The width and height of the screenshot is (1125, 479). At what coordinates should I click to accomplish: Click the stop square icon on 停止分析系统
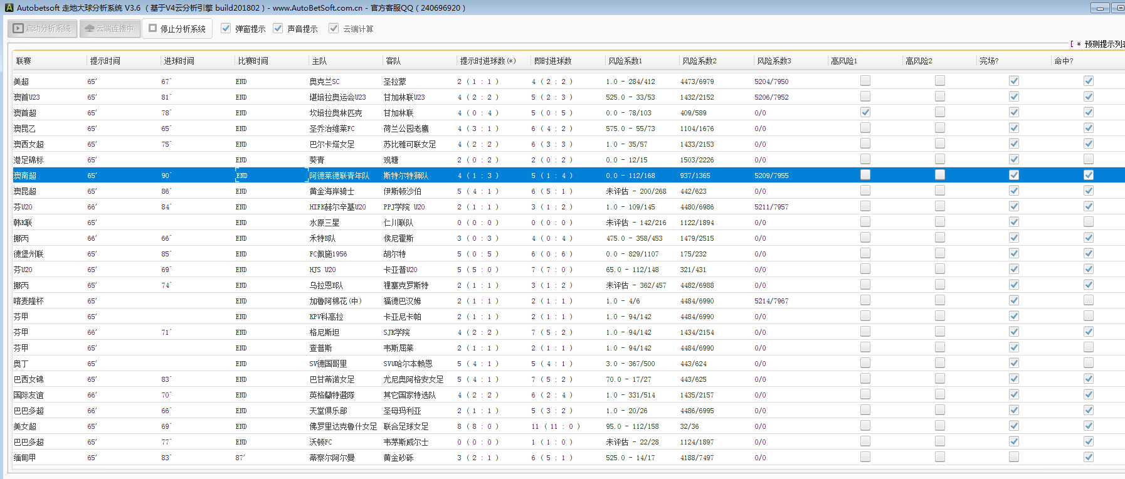152,28
